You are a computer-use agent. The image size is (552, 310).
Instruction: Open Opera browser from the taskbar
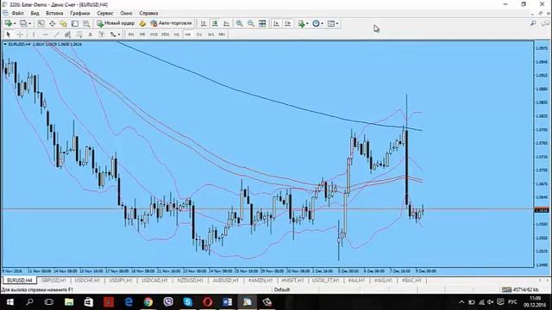click(x=207, y=302)
